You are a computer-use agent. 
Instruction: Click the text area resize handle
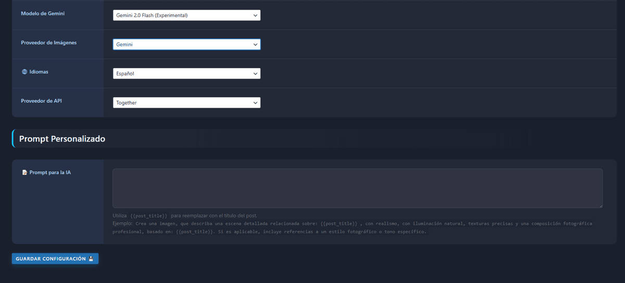pyautogui.click(x=600, y=205)
